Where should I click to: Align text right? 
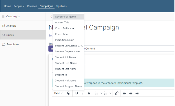click(x=137, y=93)
